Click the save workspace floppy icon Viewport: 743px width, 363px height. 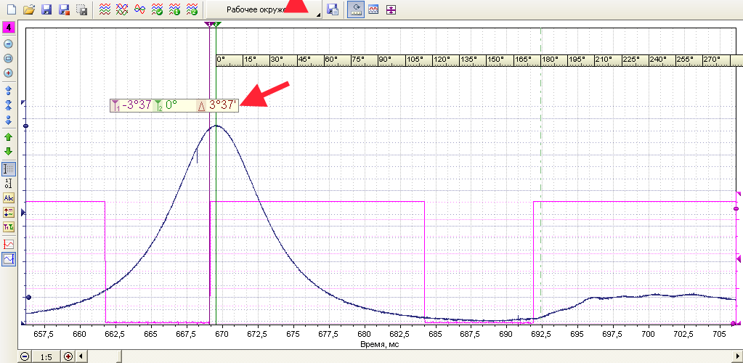[333, 9]
